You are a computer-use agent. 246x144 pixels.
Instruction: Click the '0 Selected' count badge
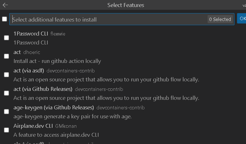[220, 19]
